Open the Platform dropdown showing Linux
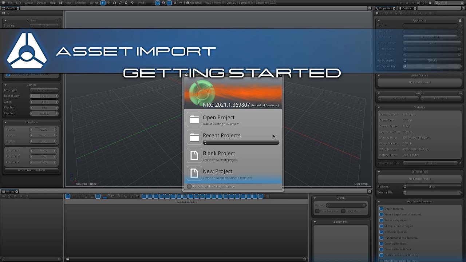 (x=432, y=187)
